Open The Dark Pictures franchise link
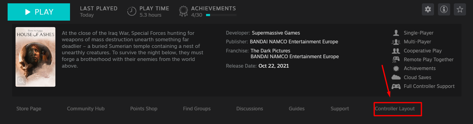 270,51
